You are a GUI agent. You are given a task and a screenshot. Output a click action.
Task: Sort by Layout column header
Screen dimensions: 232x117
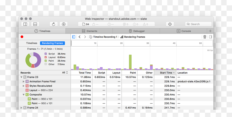(114, 73)
